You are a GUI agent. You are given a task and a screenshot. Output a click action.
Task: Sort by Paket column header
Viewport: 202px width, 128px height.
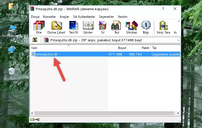[139, 48]
